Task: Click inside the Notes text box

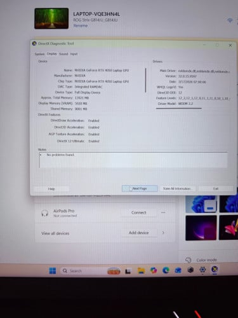Action: point(133,160)
